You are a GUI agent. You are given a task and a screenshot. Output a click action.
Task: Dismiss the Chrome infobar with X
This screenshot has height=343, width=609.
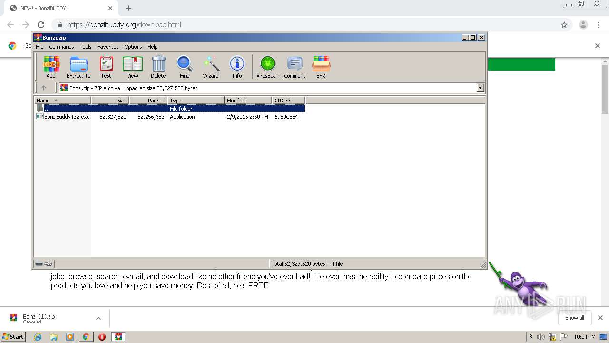[x=598, y=46]
